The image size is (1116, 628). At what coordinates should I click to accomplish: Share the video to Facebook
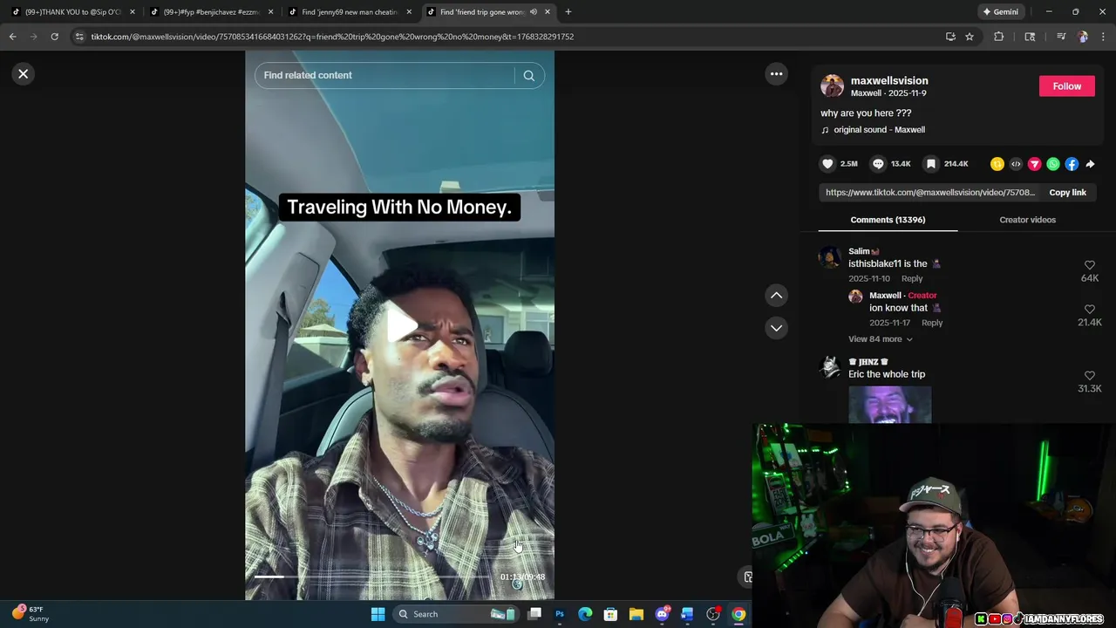[1072, 164]
